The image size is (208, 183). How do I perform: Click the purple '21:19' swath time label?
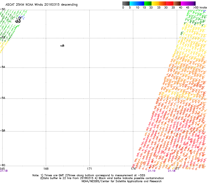coord(152,171)
